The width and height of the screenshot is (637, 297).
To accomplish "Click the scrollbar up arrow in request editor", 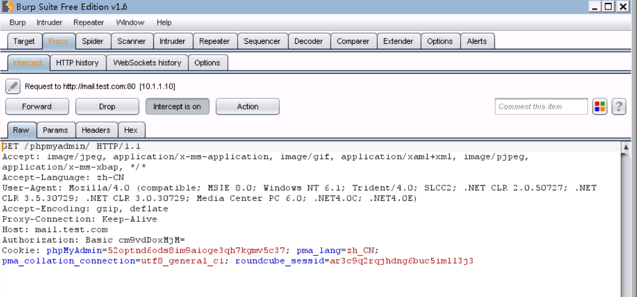I will click(x=626, y=148).
